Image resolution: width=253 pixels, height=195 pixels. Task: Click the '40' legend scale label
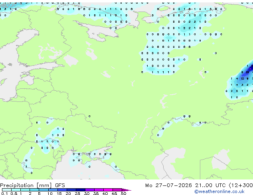tap(105, 193)
